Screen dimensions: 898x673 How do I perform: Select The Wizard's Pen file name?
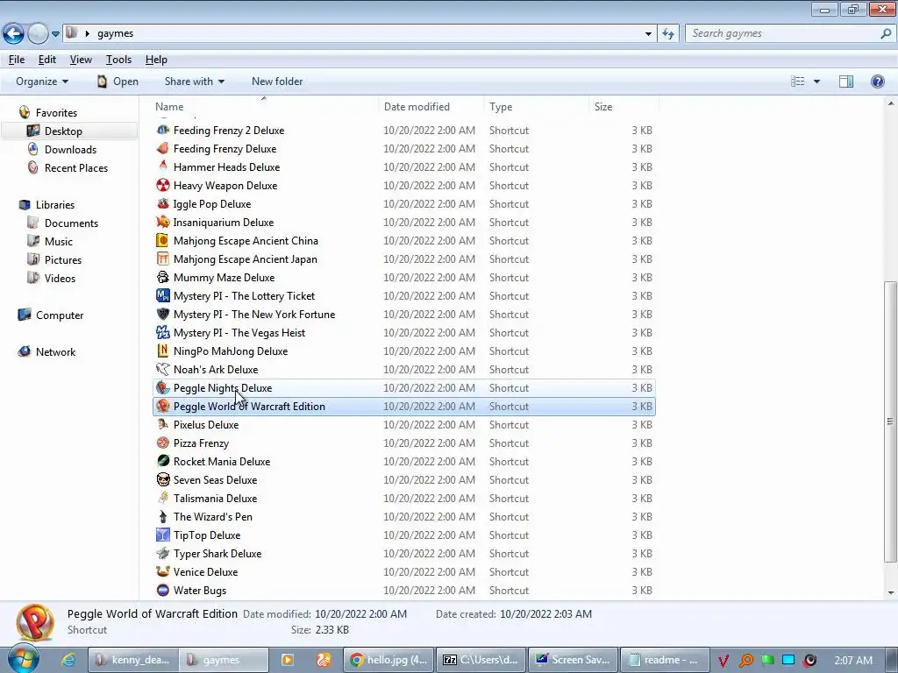(x=213, y=517)
